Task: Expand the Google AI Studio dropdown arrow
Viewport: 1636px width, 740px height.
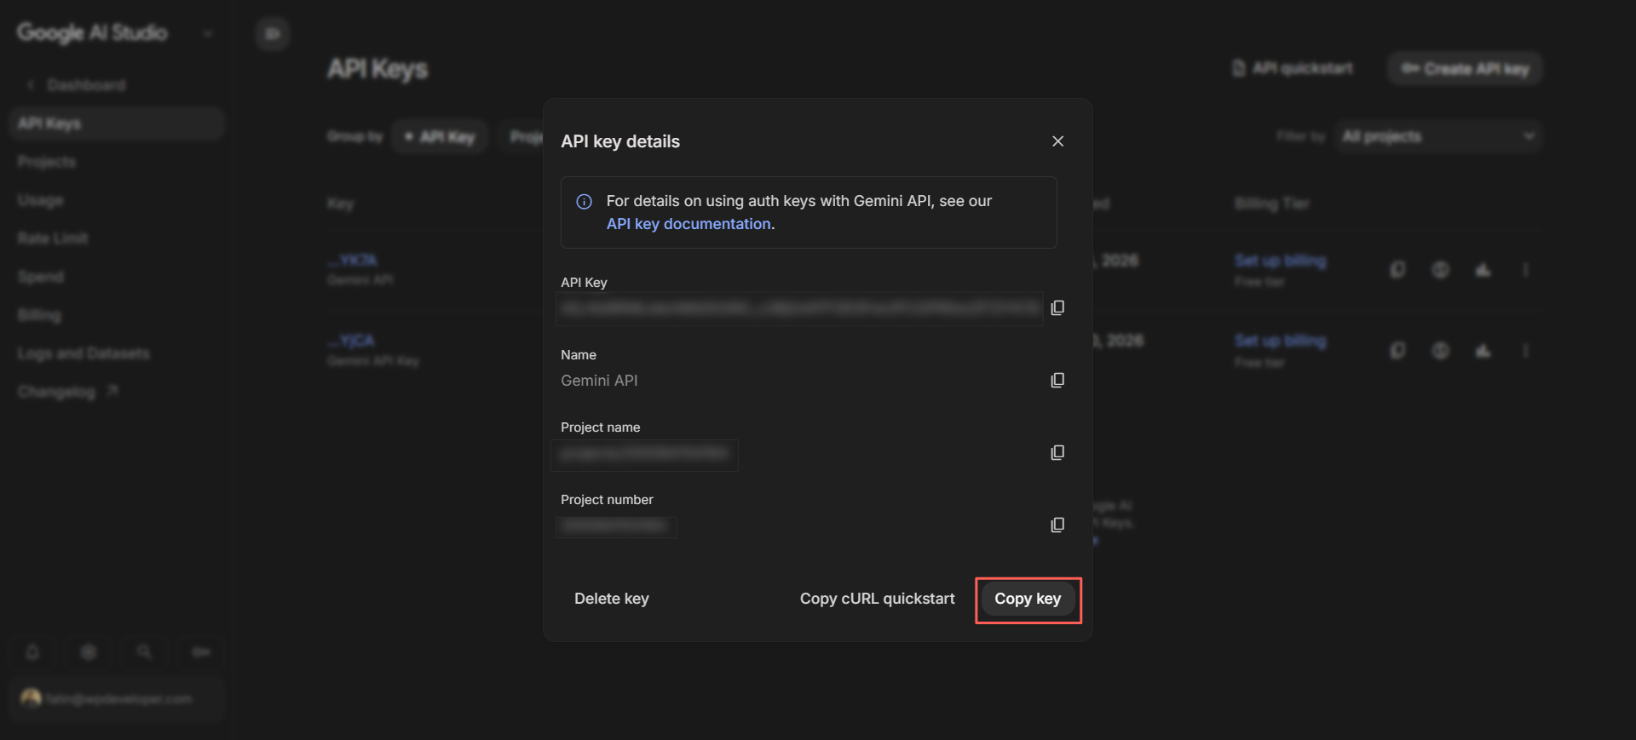Action: [x=208, y=34]
